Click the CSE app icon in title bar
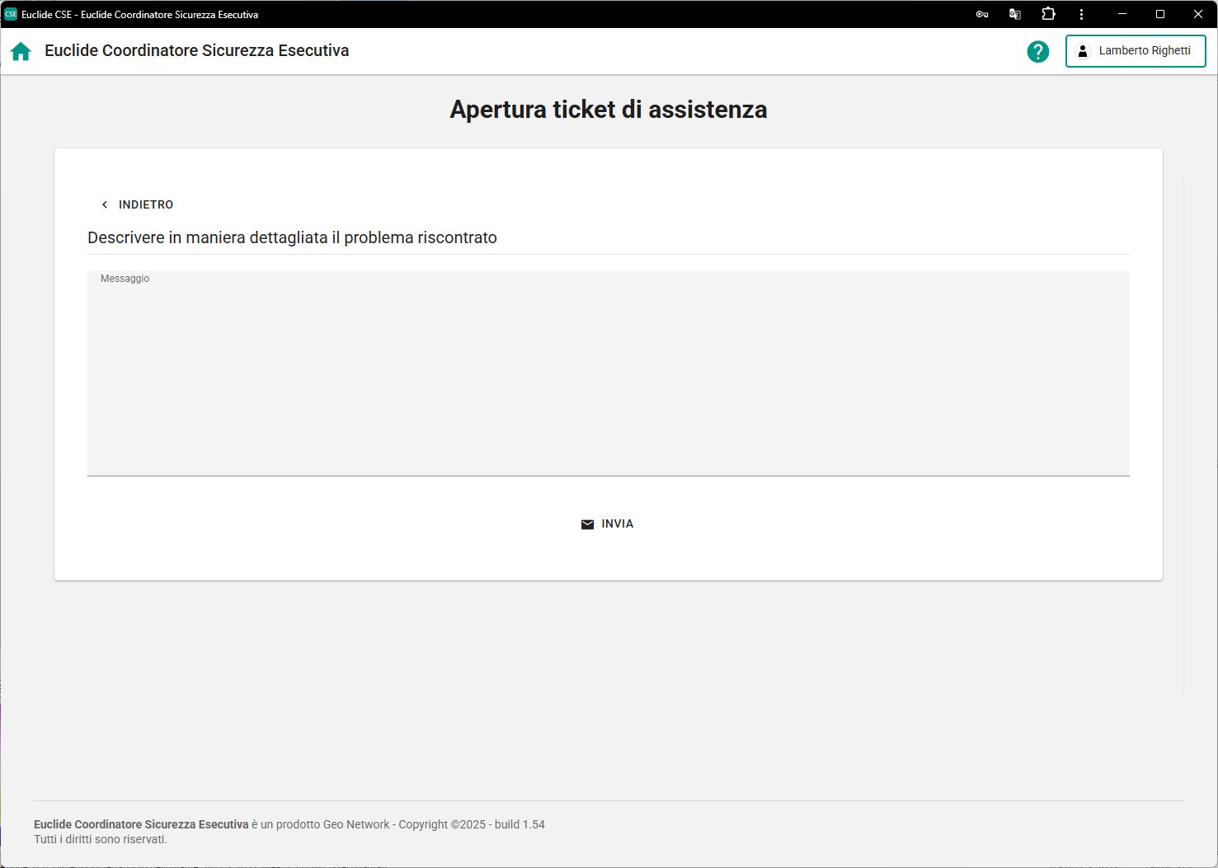 click(x=11, y=14)
